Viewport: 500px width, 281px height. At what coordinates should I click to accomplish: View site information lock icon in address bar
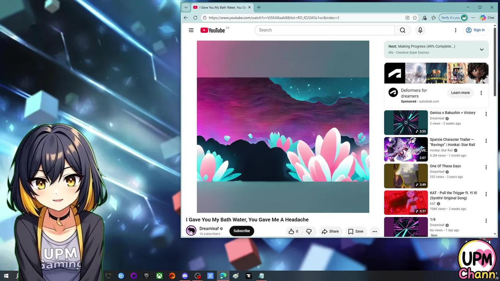pyautogui.click(x=204, y=18)
